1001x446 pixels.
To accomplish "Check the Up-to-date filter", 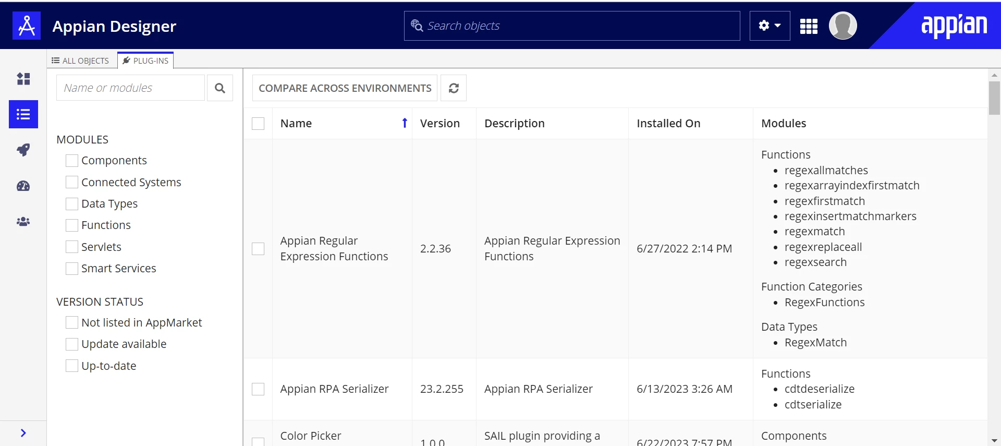I will click(x=72, y=366).
